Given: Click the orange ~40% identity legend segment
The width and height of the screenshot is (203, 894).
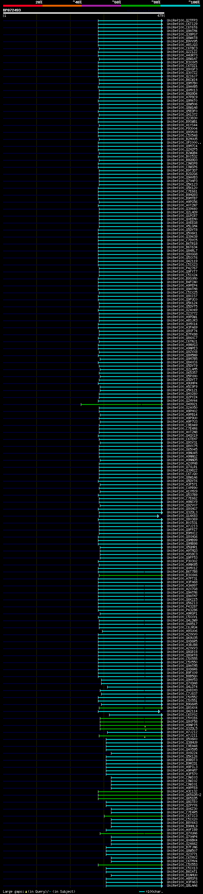Looking at the screenshot, I should 62,6.
